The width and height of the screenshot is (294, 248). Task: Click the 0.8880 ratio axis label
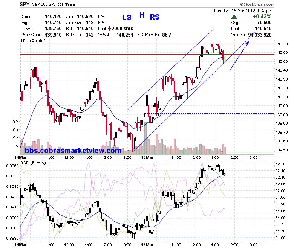click(12, 239)
